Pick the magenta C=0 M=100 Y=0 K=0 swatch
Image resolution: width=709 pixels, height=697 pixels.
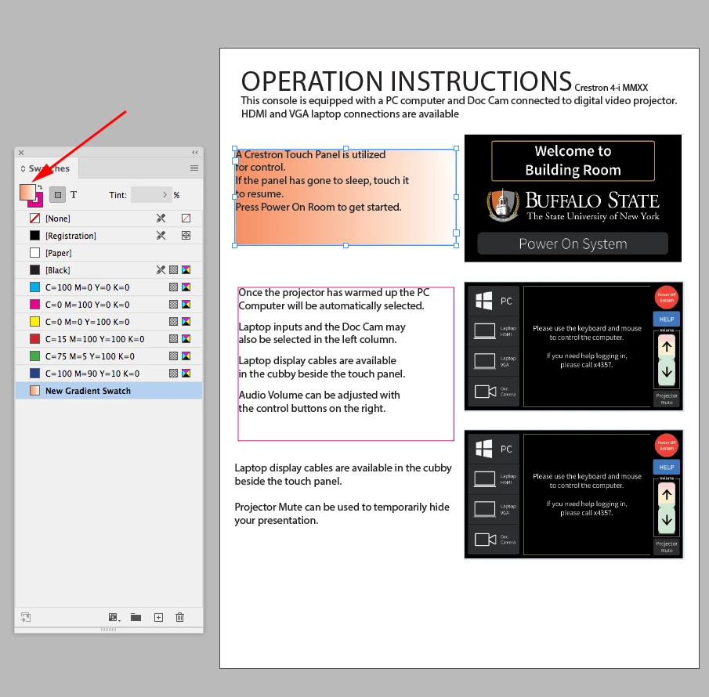[109, 304]
